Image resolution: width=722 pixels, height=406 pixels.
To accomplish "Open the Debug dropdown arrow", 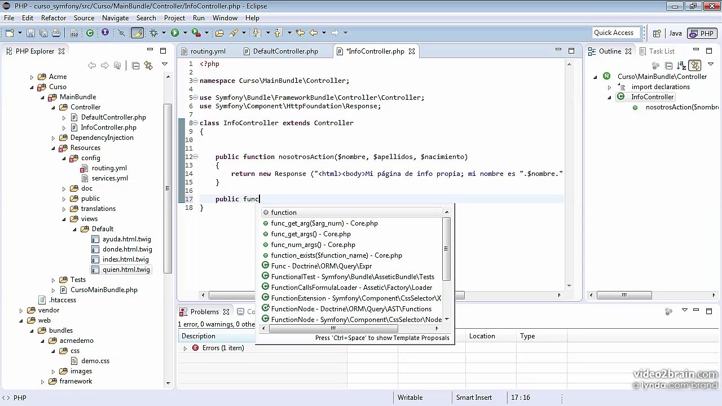I will point(163,33).
